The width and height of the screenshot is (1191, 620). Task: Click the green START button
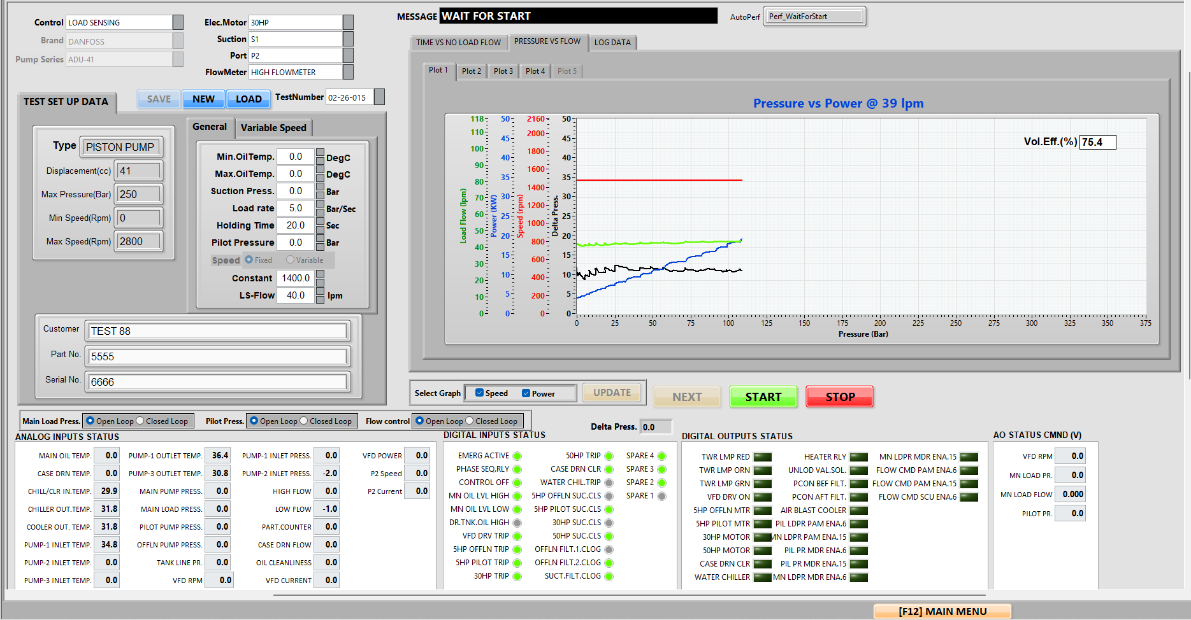click(763, 397)
